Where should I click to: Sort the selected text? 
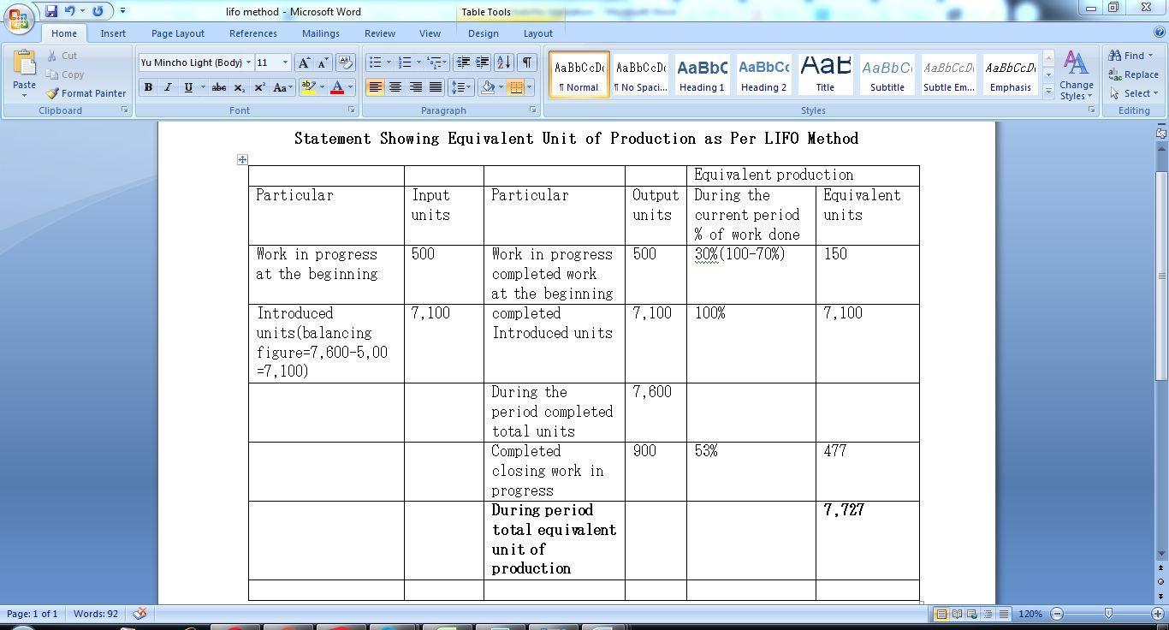(x=504, y=62)
